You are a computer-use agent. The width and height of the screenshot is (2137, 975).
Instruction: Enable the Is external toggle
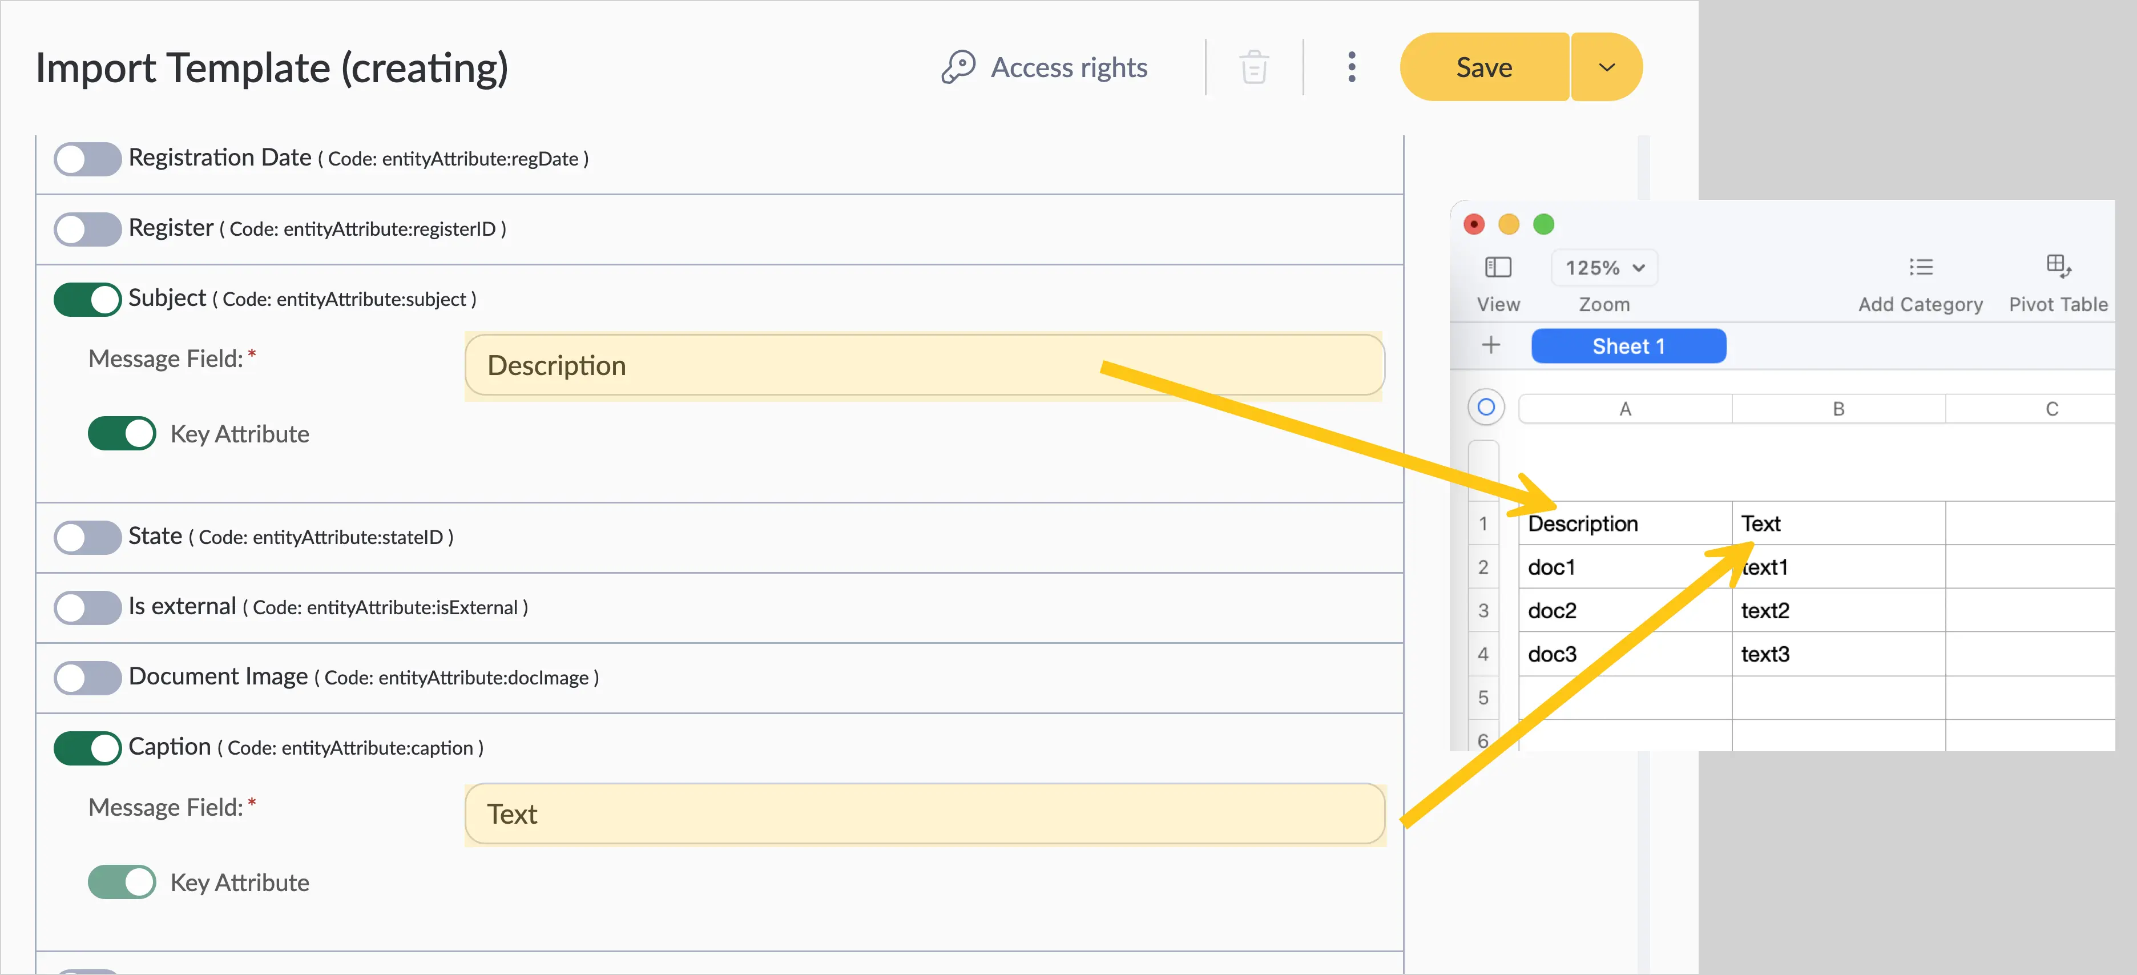pos(87,607)
